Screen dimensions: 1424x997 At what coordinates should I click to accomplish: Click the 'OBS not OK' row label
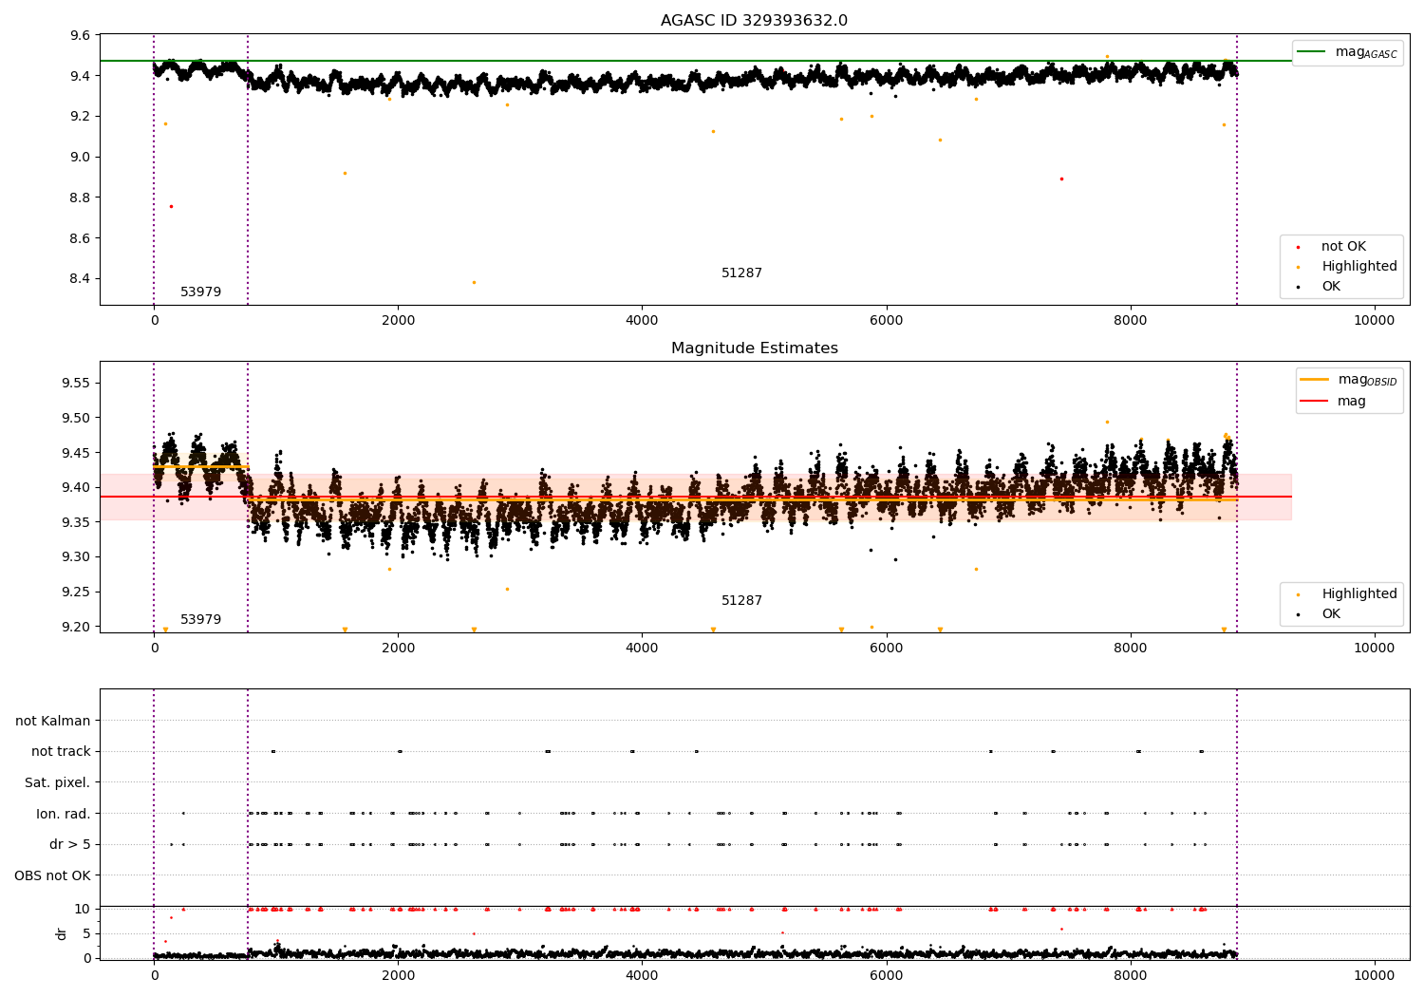point(52,875)
